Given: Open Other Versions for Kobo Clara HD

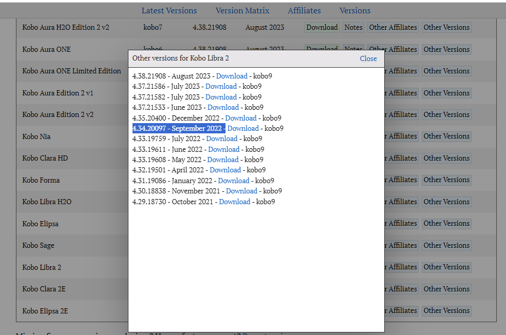Looking at the screenshot, I should coord(446,158).
